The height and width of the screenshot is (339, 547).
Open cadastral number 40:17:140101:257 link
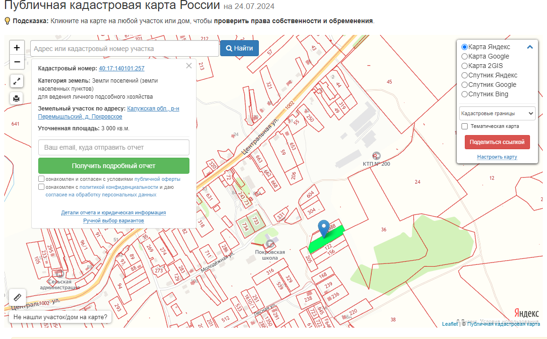[122, 68]
